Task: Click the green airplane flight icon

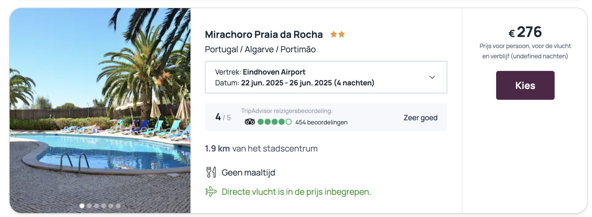Action: point(211,191)
